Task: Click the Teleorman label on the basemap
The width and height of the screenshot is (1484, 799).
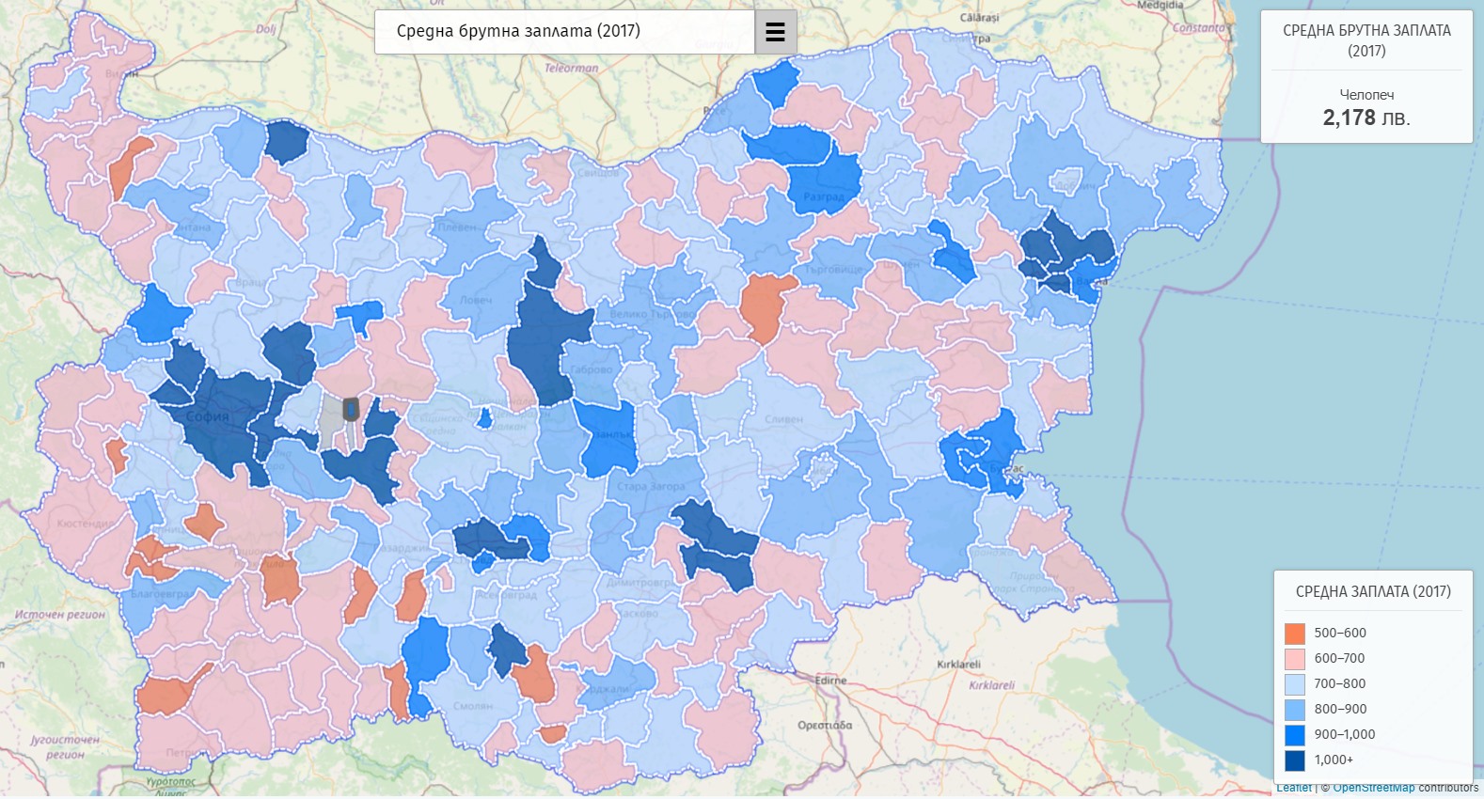Action: click(571, 68)
